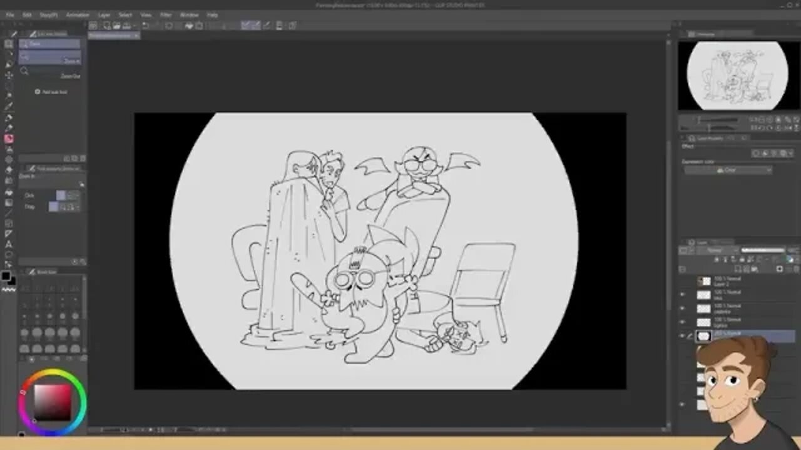Toggle the second highlighted snap icon in command bar
Screen dimensions: 801x450
(255, 26)
